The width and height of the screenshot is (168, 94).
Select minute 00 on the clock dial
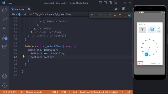(150, 39)
